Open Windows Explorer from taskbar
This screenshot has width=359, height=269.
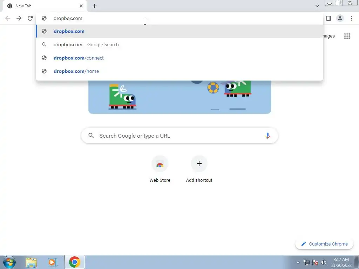(x=31, y=262)
